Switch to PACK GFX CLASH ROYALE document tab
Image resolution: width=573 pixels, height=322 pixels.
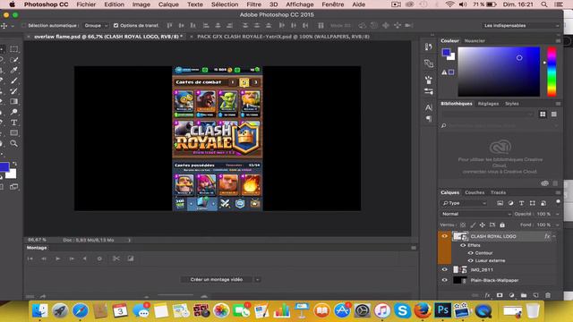(283, 37)
